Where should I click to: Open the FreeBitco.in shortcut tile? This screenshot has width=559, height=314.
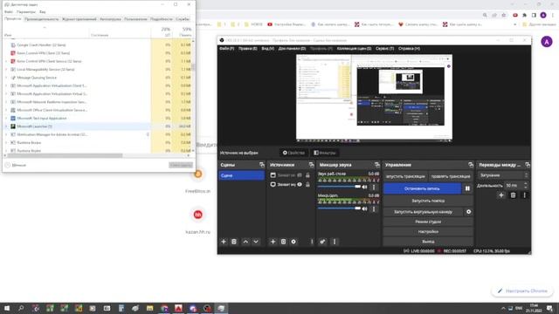(198, 181)
